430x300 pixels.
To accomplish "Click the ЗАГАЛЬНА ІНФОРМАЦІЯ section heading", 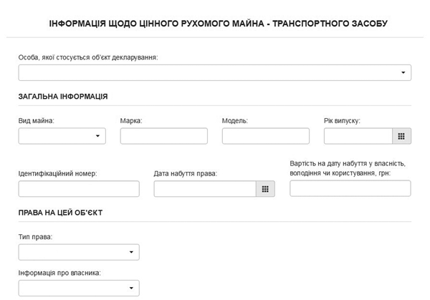I will pyautogui.click(x=63, y=97).
